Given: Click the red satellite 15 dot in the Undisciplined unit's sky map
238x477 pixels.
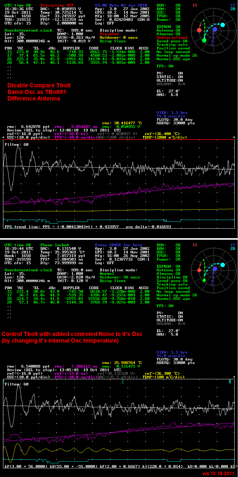Looking at the screenshot, I should point(199,30).
